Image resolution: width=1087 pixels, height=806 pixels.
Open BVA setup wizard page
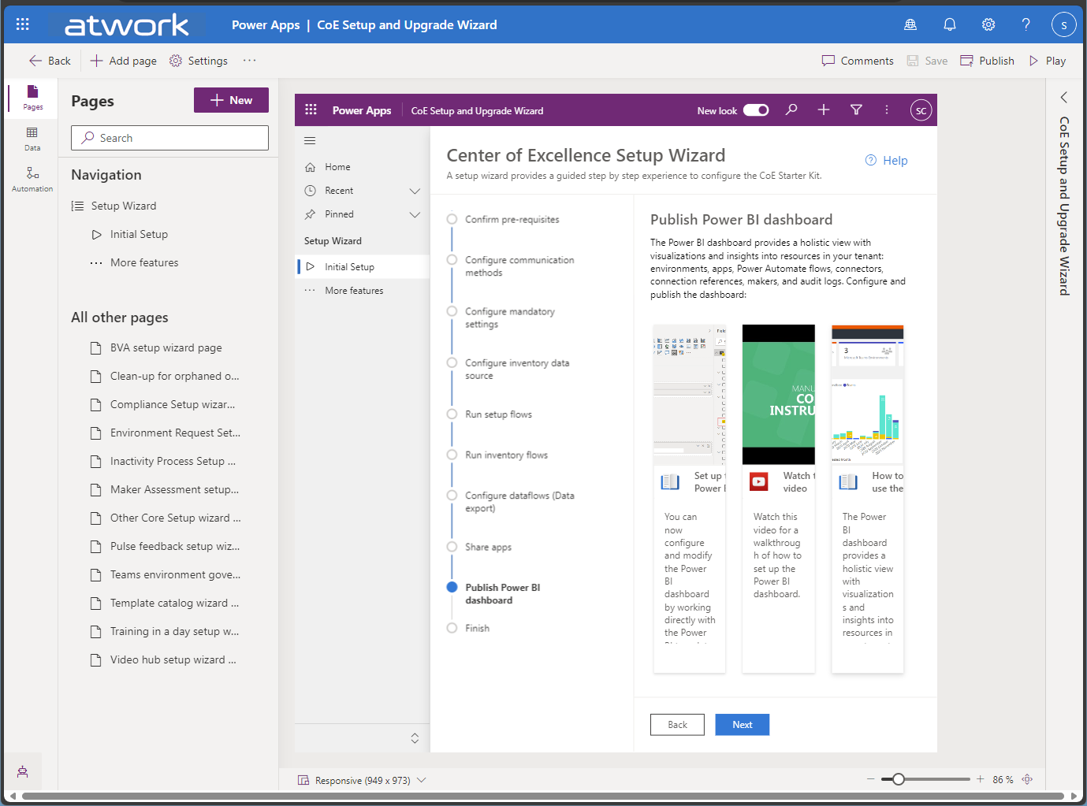(x=166, y=347)
